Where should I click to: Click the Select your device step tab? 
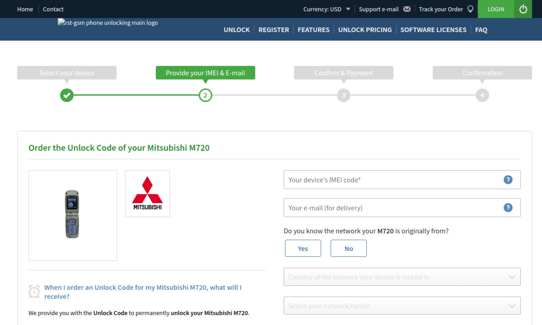67,73
